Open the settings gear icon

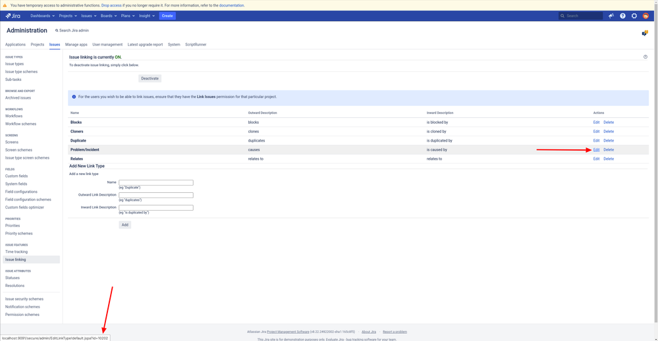[x=634, y=16]
